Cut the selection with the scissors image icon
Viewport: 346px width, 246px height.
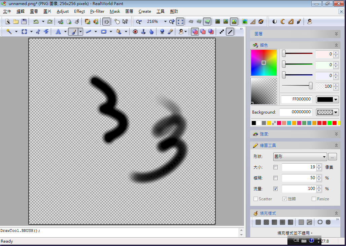point(61,22)
